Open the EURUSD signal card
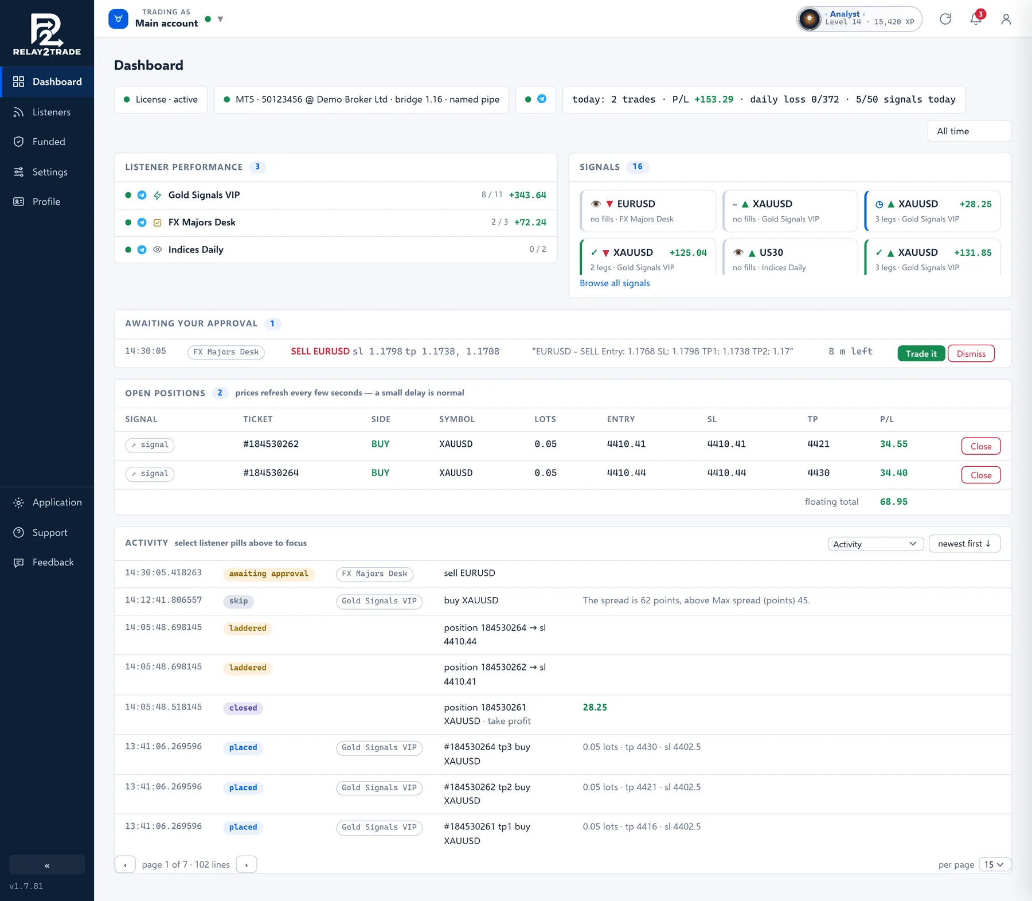1032x901 pixels. click(x=648, y=210)
